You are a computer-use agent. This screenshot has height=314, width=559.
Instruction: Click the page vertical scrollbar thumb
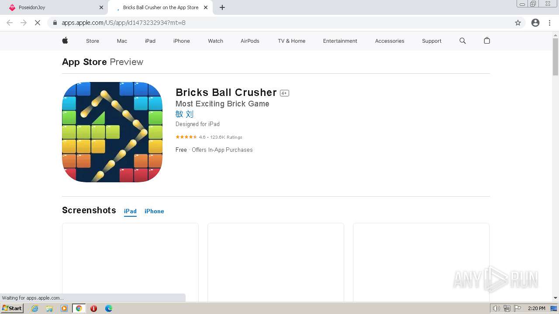(x=556, y=57)
